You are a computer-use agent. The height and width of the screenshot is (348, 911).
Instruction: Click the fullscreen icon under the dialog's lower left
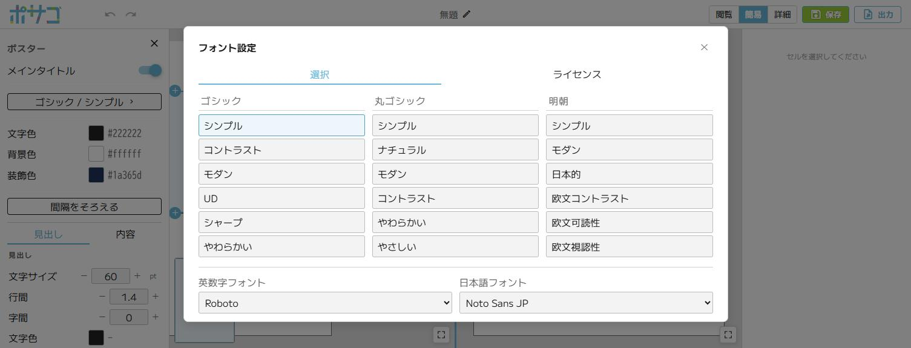(441, 334)
